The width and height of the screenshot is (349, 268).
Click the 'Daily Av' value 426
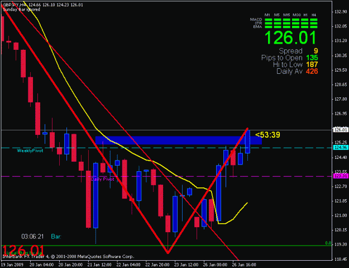[x=312, y=72]
